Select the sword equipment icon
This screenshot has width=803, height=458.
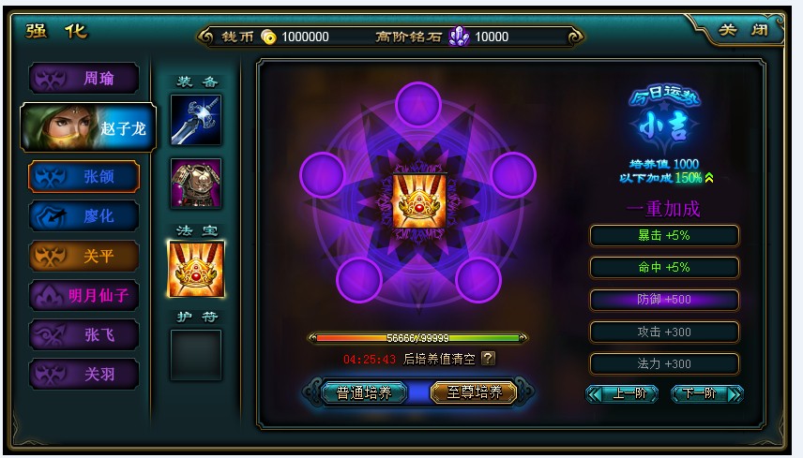click(196, 120)
